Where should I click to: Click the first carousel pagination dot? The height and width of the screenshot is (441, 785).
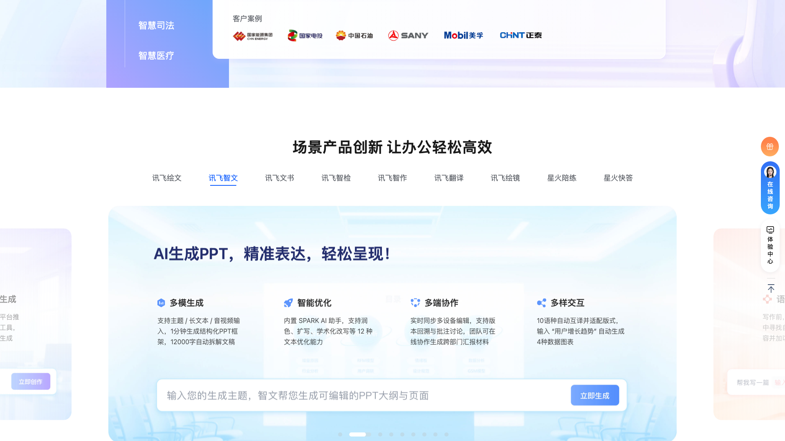click(x=340, y=434)
